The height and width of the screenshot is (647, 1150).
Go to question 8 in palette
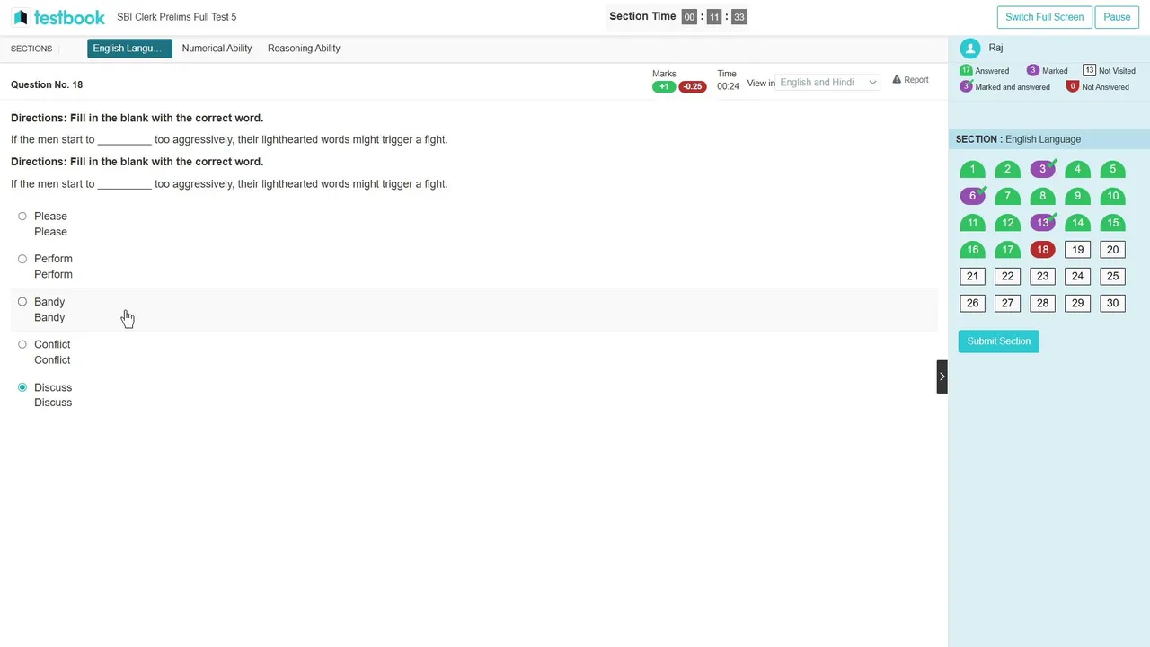(x=1042, y=196)
